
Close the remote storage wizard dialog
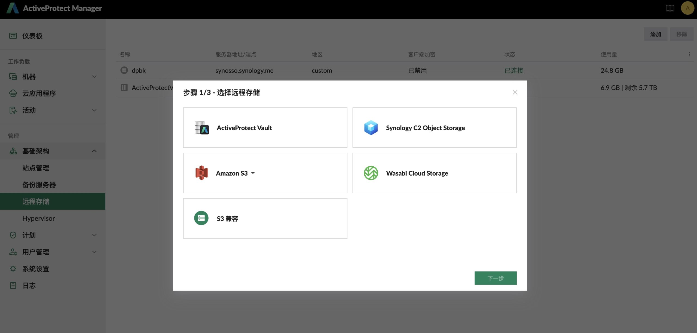pyautogui.click(x=515, y=92)
